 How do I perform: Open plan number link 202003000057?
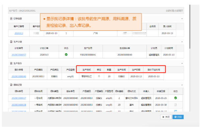(x=19, y=55)
